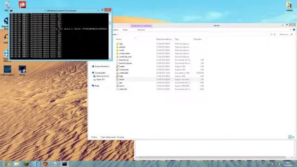
Task: Click horizontal scrollbar in bottom window
Action: 212,157
